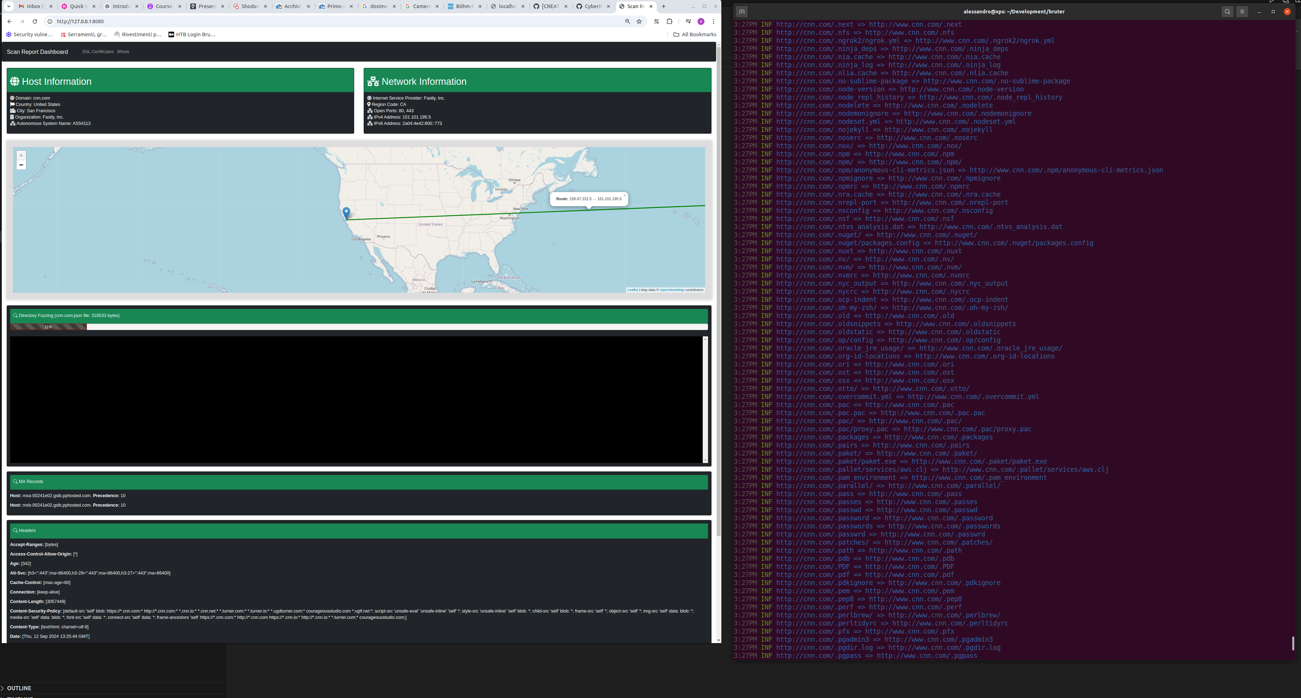Screen dimensions: 1301x698
Task: Click the MX Records section header
Action: click(359, 482)
